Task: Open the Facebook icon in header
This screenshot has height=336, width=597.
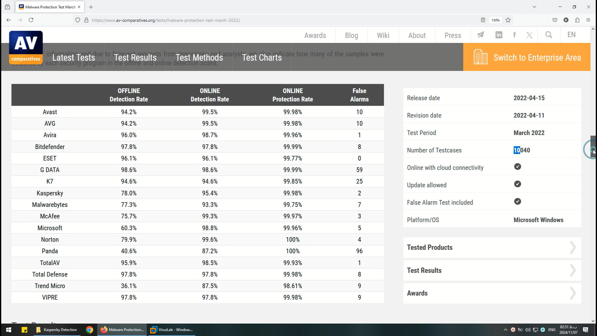Action: [x=515, y=35]
